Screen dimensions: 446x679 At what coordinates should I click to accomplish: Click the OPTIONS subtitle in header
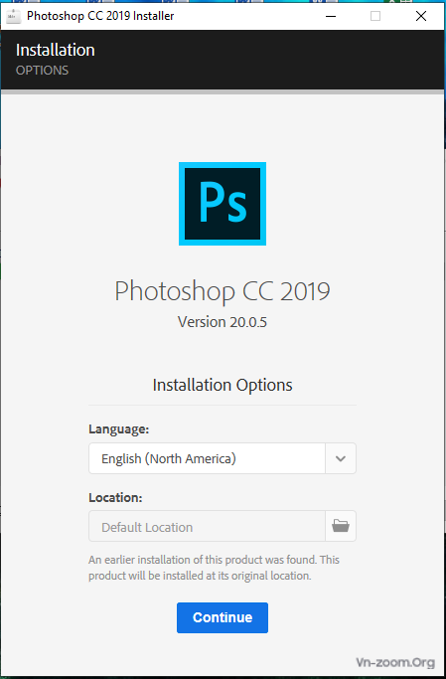click(x=42, y=71)
